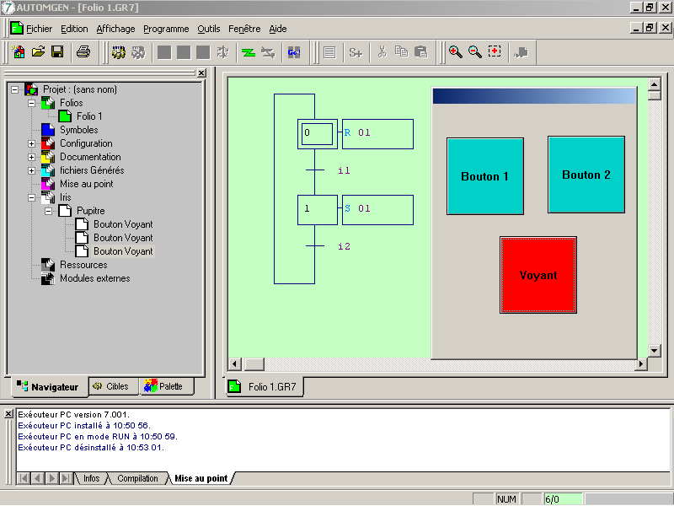Open the Palette tab
The image size is (674, 506).
[x=165, y=386]
